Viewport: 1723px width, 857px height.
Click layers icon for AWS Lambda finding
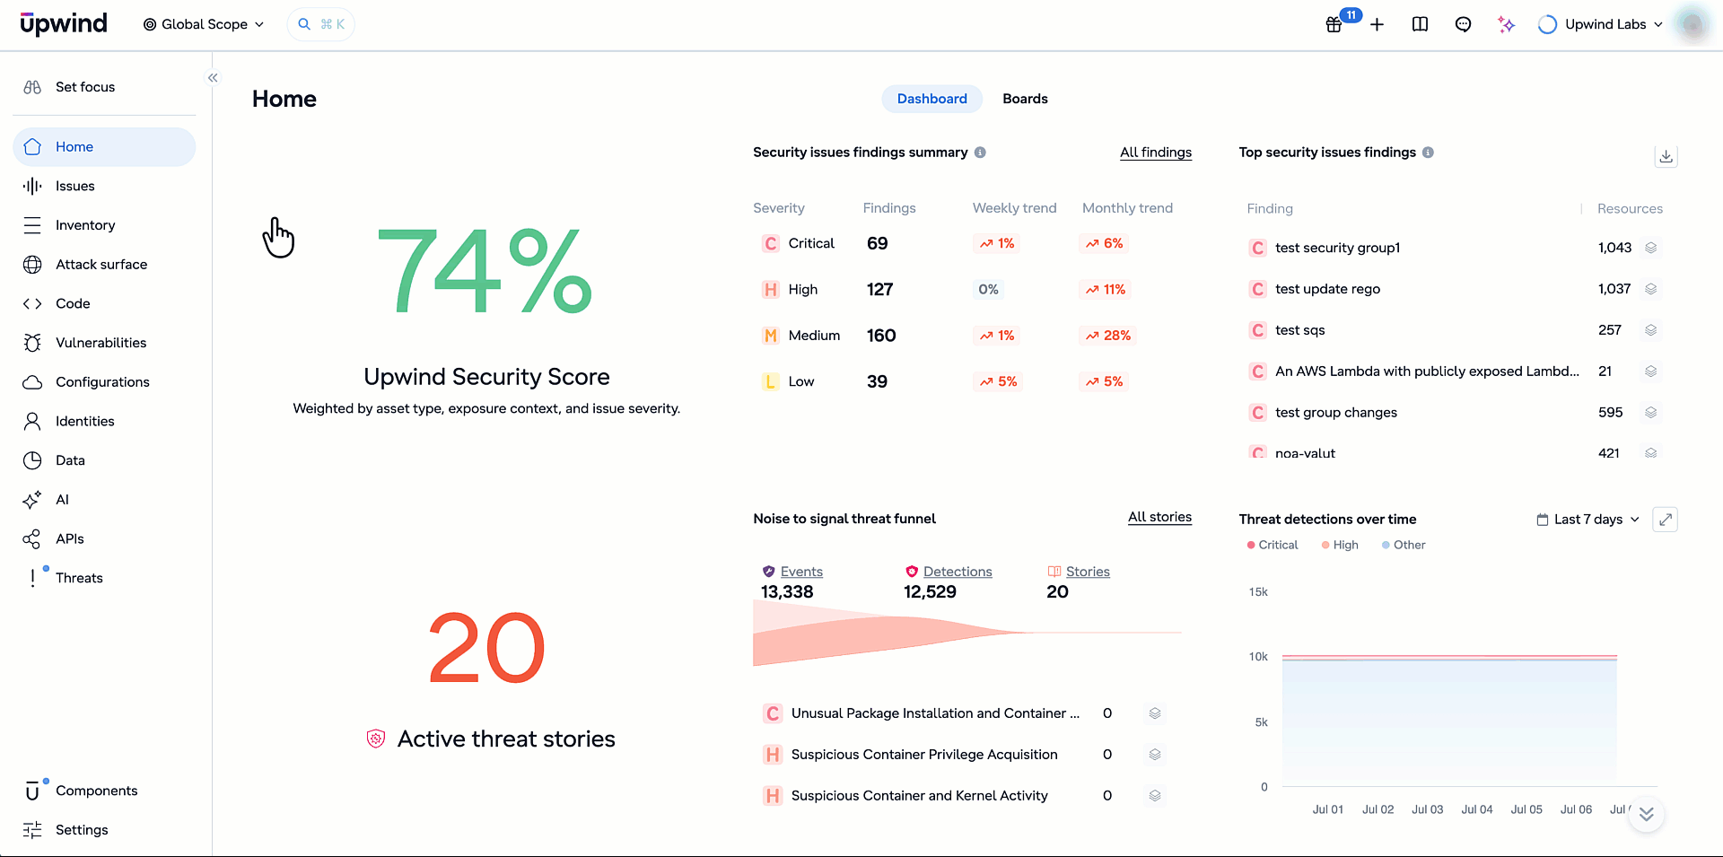tap(1650, 372)
